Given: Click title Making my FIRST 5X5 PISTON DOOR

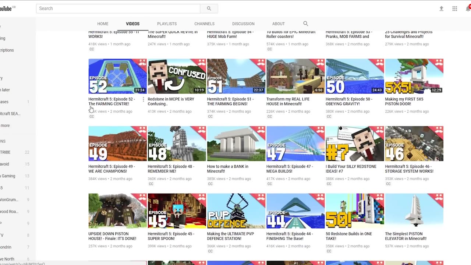Looking at the screenshot, I should click(404, 102).
